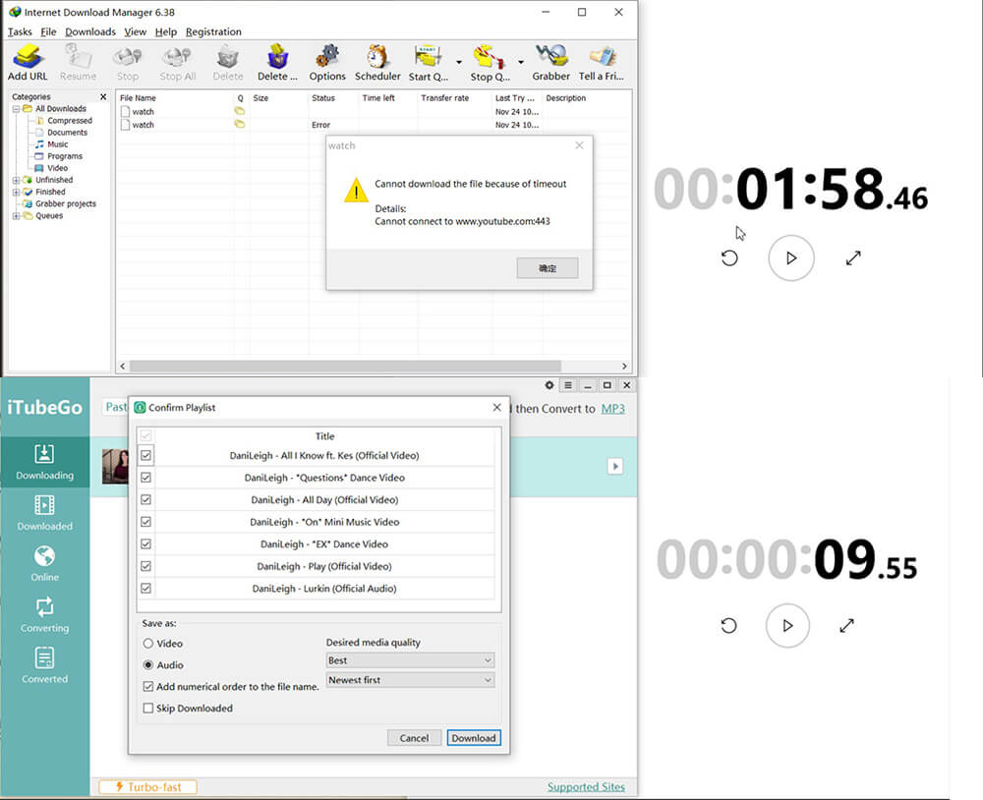Click IDM horizontal scrollbar track
Viewport: 983px width, 800px height.
[373, 366]
